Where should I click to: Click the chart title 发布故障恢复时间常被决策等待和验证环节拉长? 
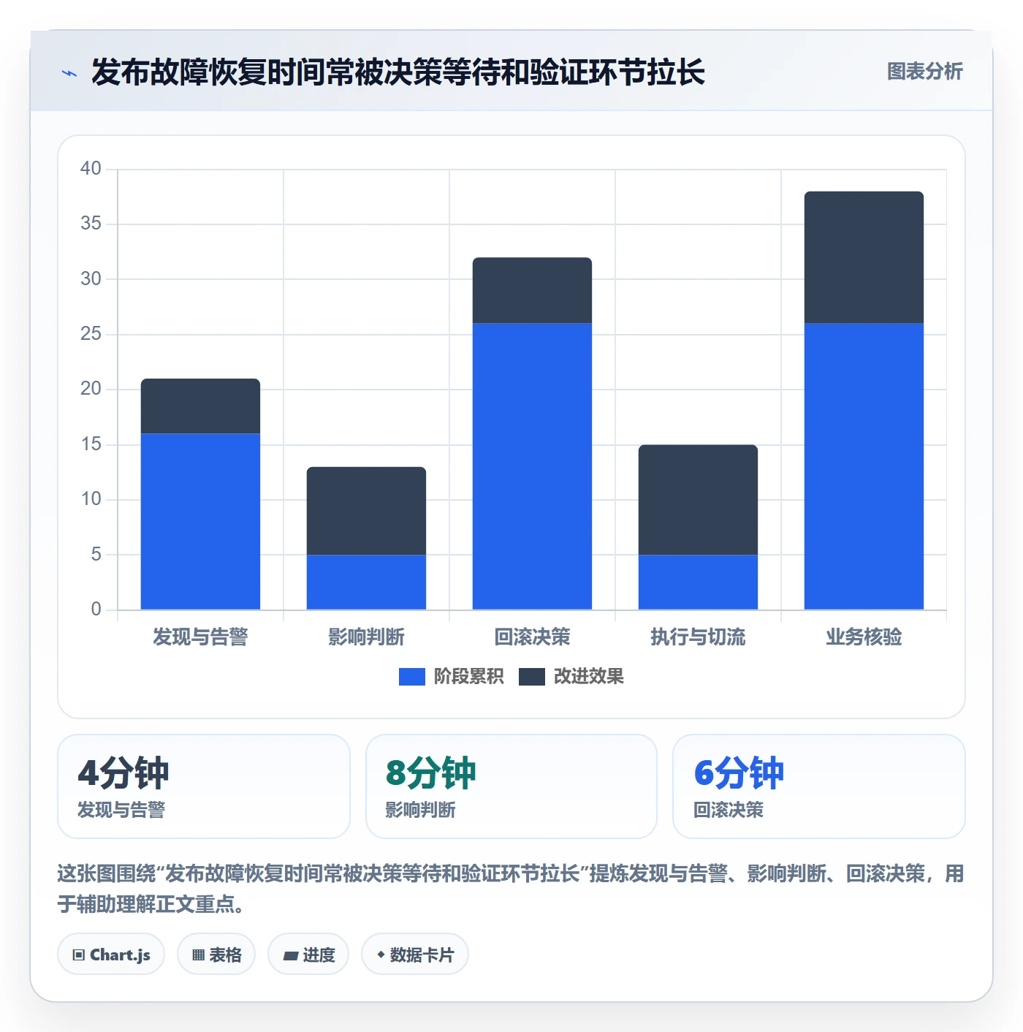click(x=398, y=72)
